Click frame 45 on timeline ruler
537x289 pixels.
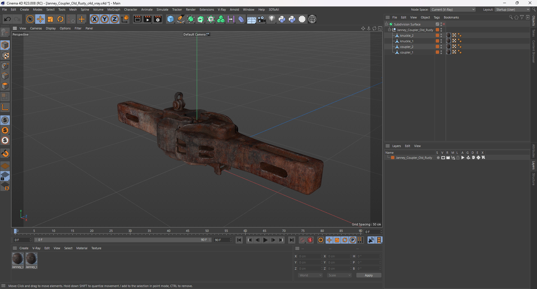click(x=188, y=231)
